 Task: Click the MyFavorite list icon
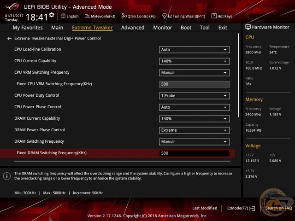[87, 16]
